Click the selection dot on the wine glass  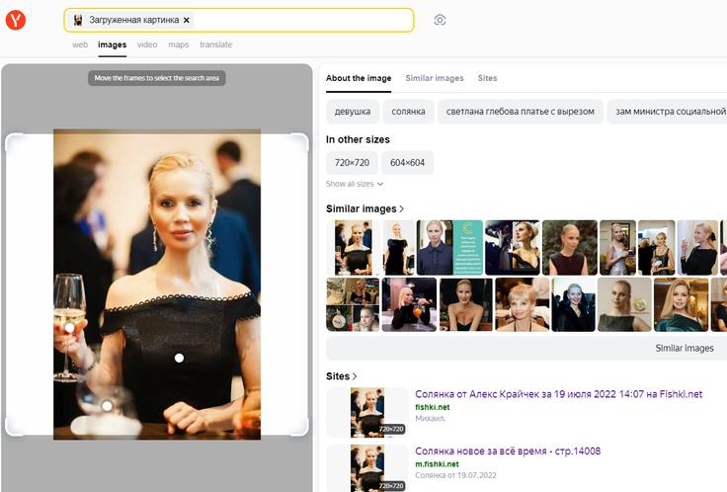pos(69,328)
